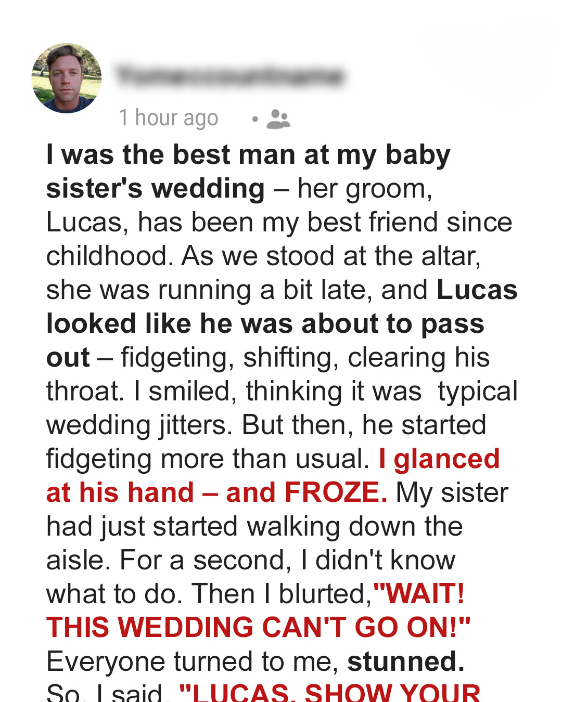Open the "1 hour ago" timestamp

[169, 118]
